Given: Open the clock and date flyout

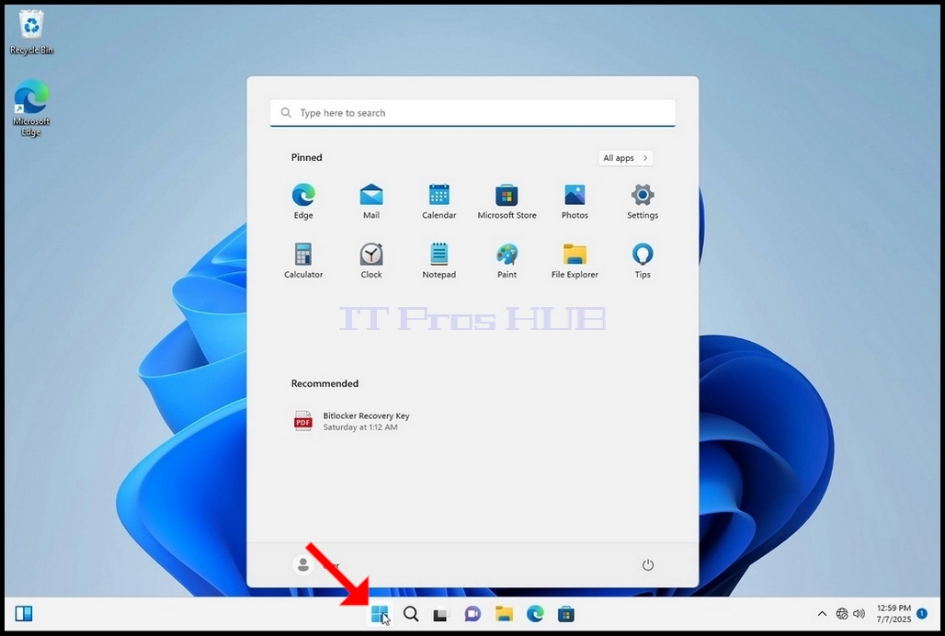Looking at the screenshot, I should point(894,614).
